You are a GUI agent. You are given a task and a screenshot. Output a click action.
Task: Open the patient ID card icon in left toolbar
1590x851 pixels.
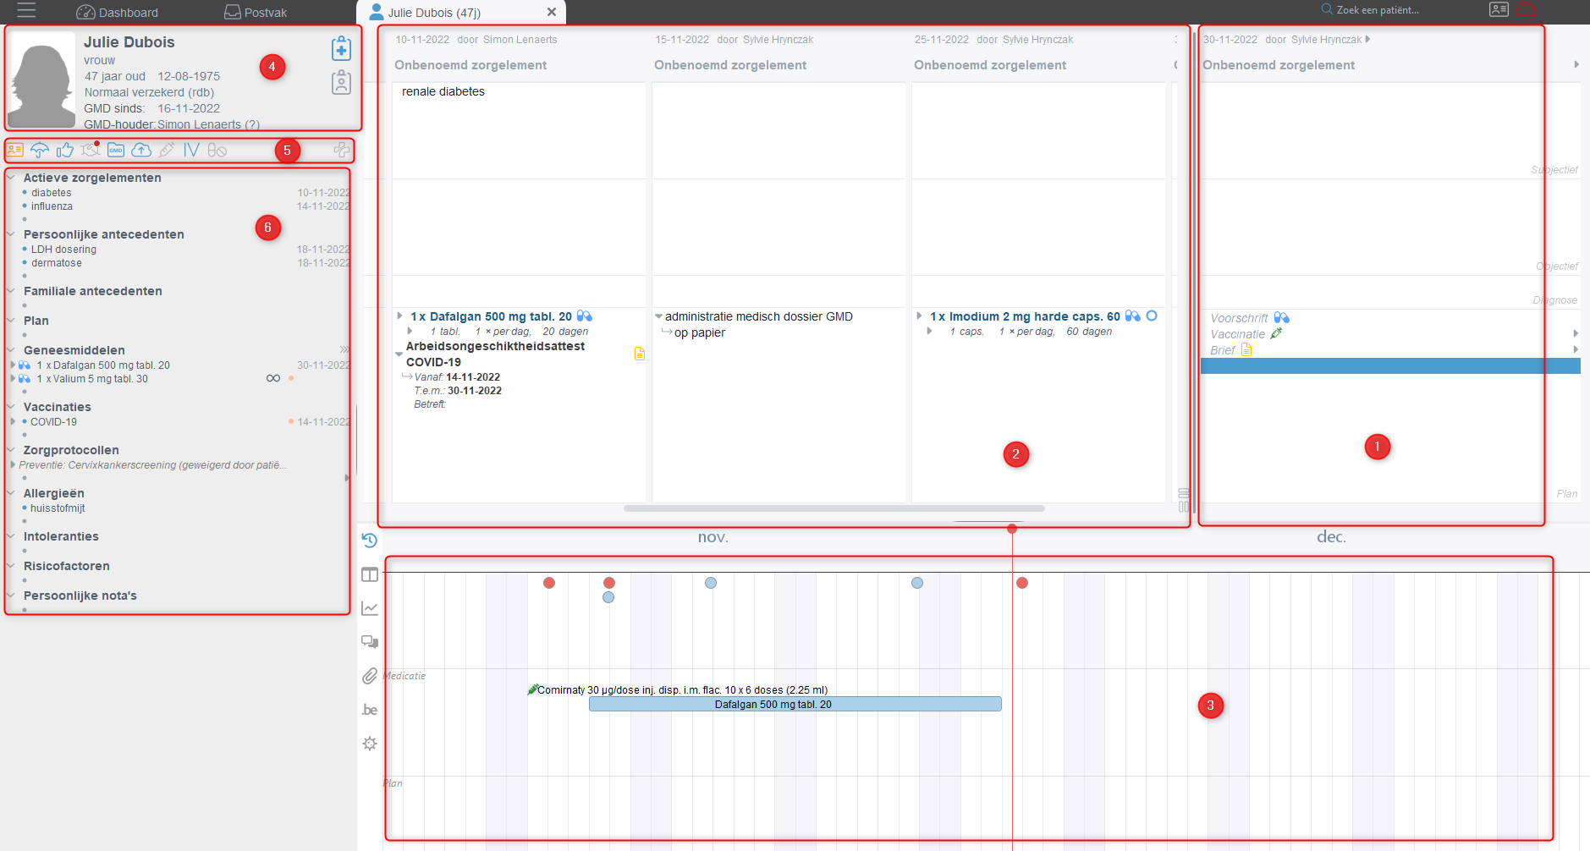14,150
